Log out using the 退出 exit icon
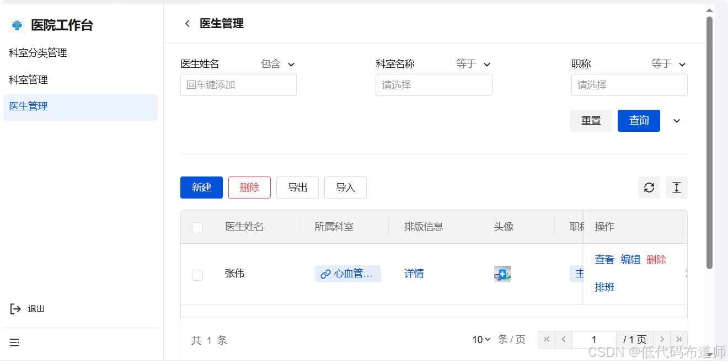Viewport: 728px width, 364px height. coord(15,308)
